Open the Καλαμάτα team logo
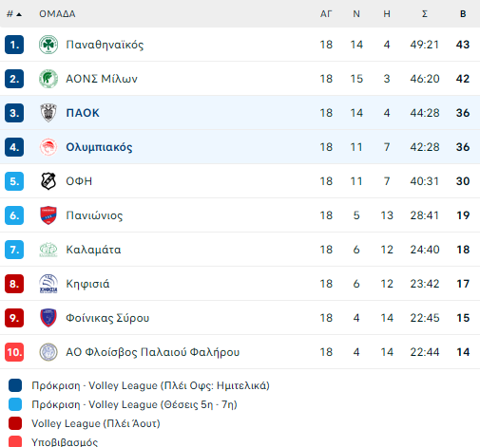Screen dimensions: 480x447 [x=48, y=250]
